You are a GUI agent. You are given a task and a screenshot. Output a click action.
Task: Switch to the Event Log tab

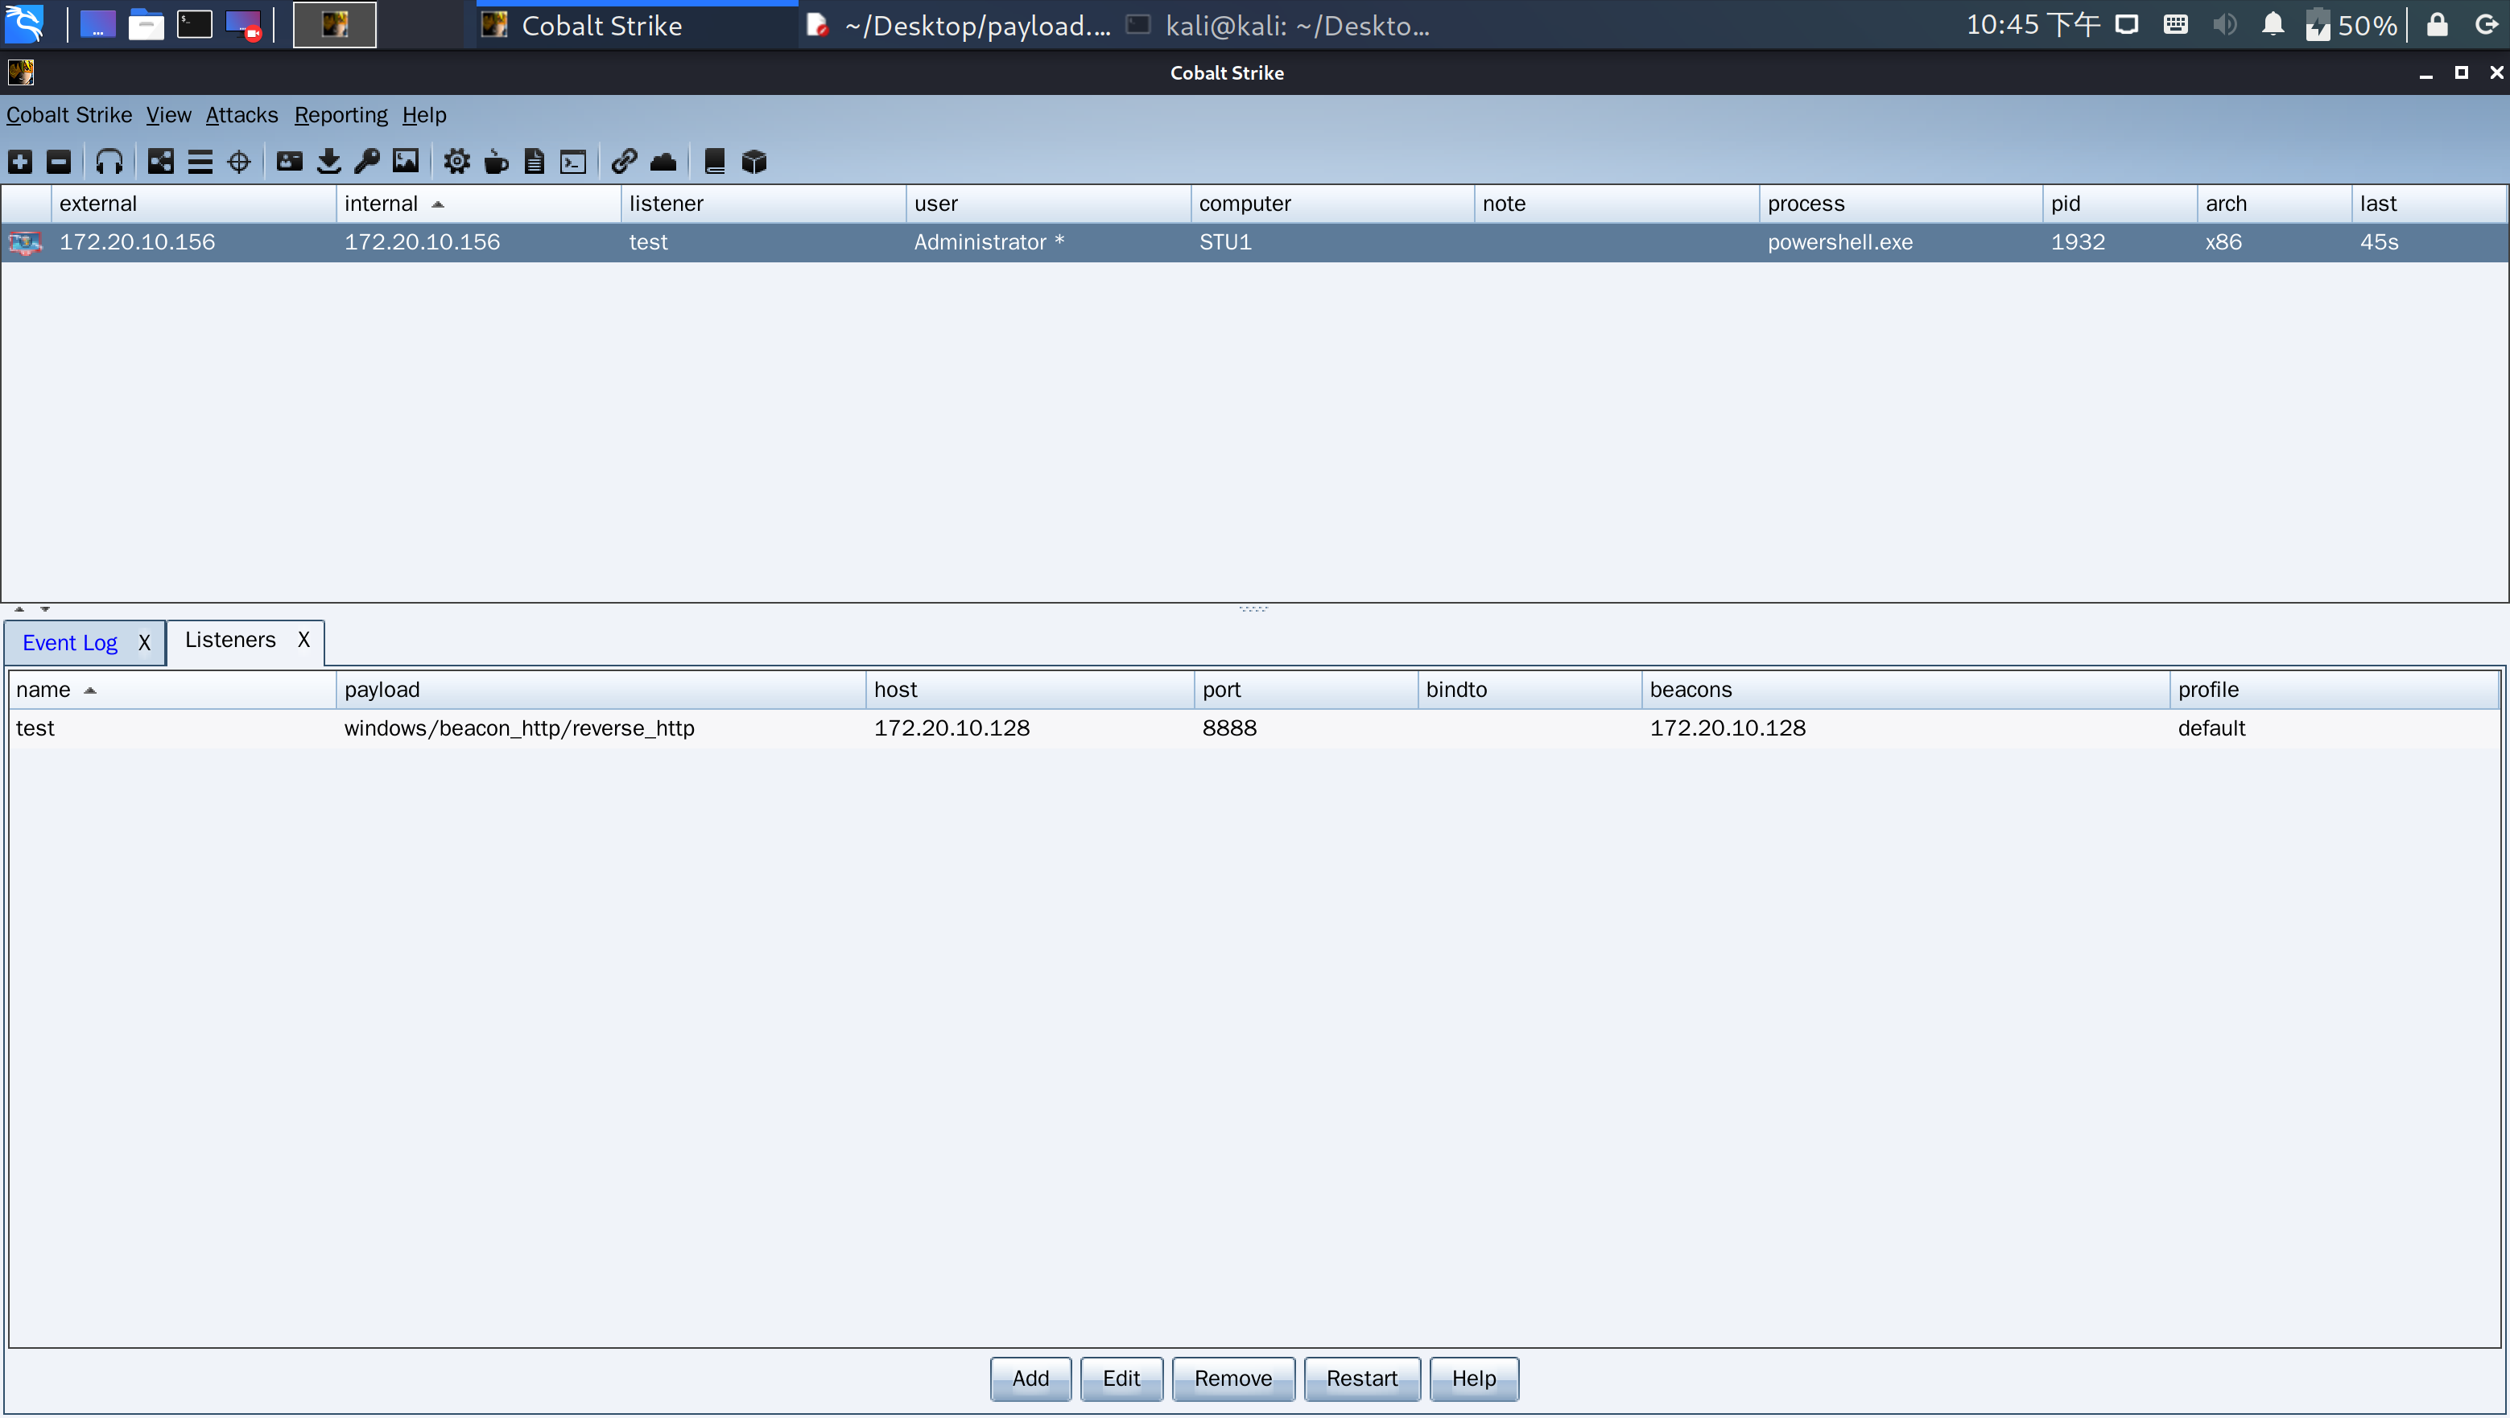[70, 643]
